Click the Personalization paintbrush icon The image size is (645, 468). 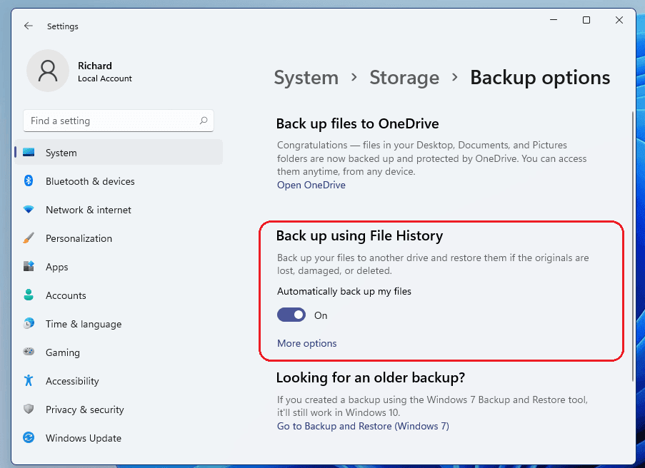click(x=28, y=238)
